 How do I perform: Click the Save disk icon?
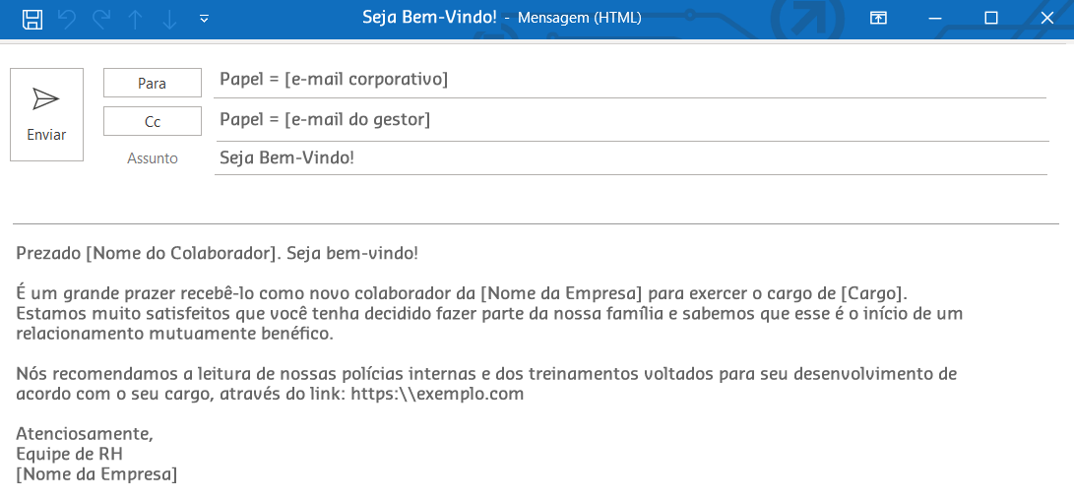[x=32, y=19]
